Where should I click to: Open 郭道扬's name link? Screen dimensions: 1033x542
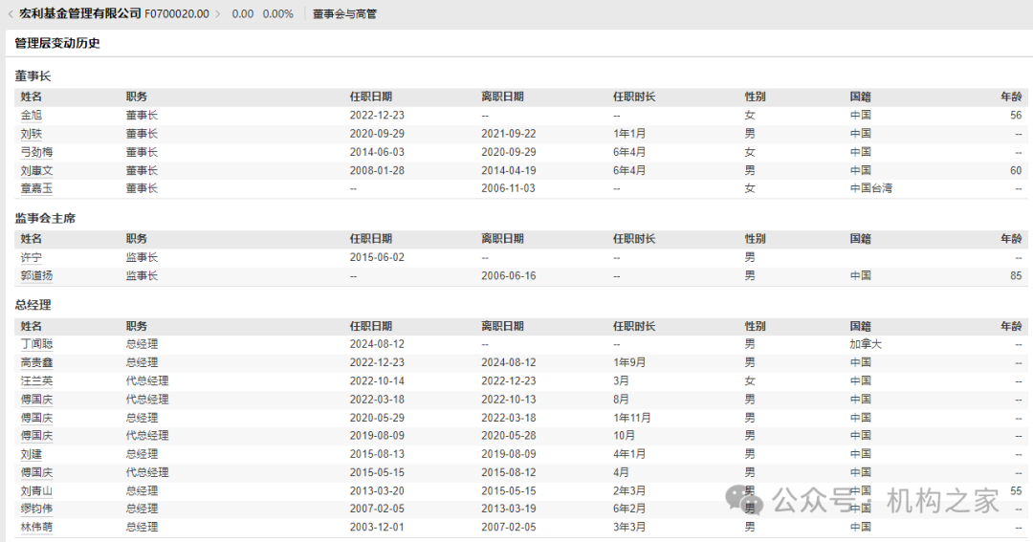tap(36, 276)
